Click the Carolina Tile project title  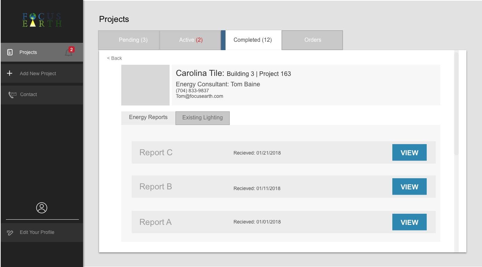click(x=234, y=73)
